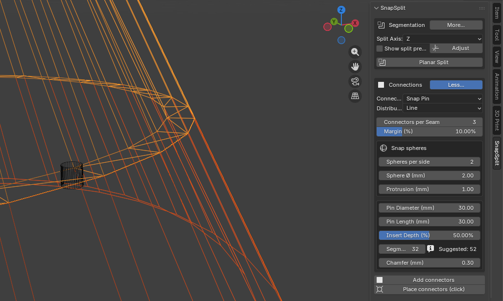Collapse the SnapSplit panel header
The height and width of the screenshot is (301, 503).
(376, 8)
